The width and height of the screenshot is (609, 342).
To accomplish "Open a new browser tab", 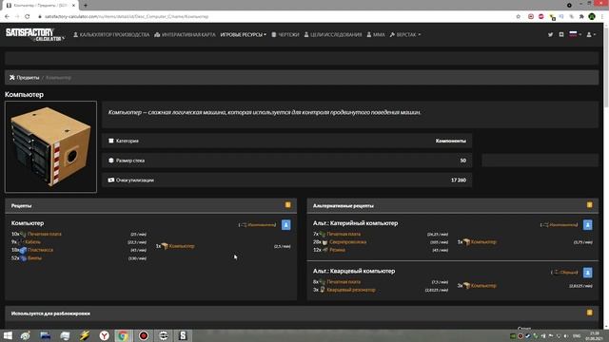I will [86, 6].
